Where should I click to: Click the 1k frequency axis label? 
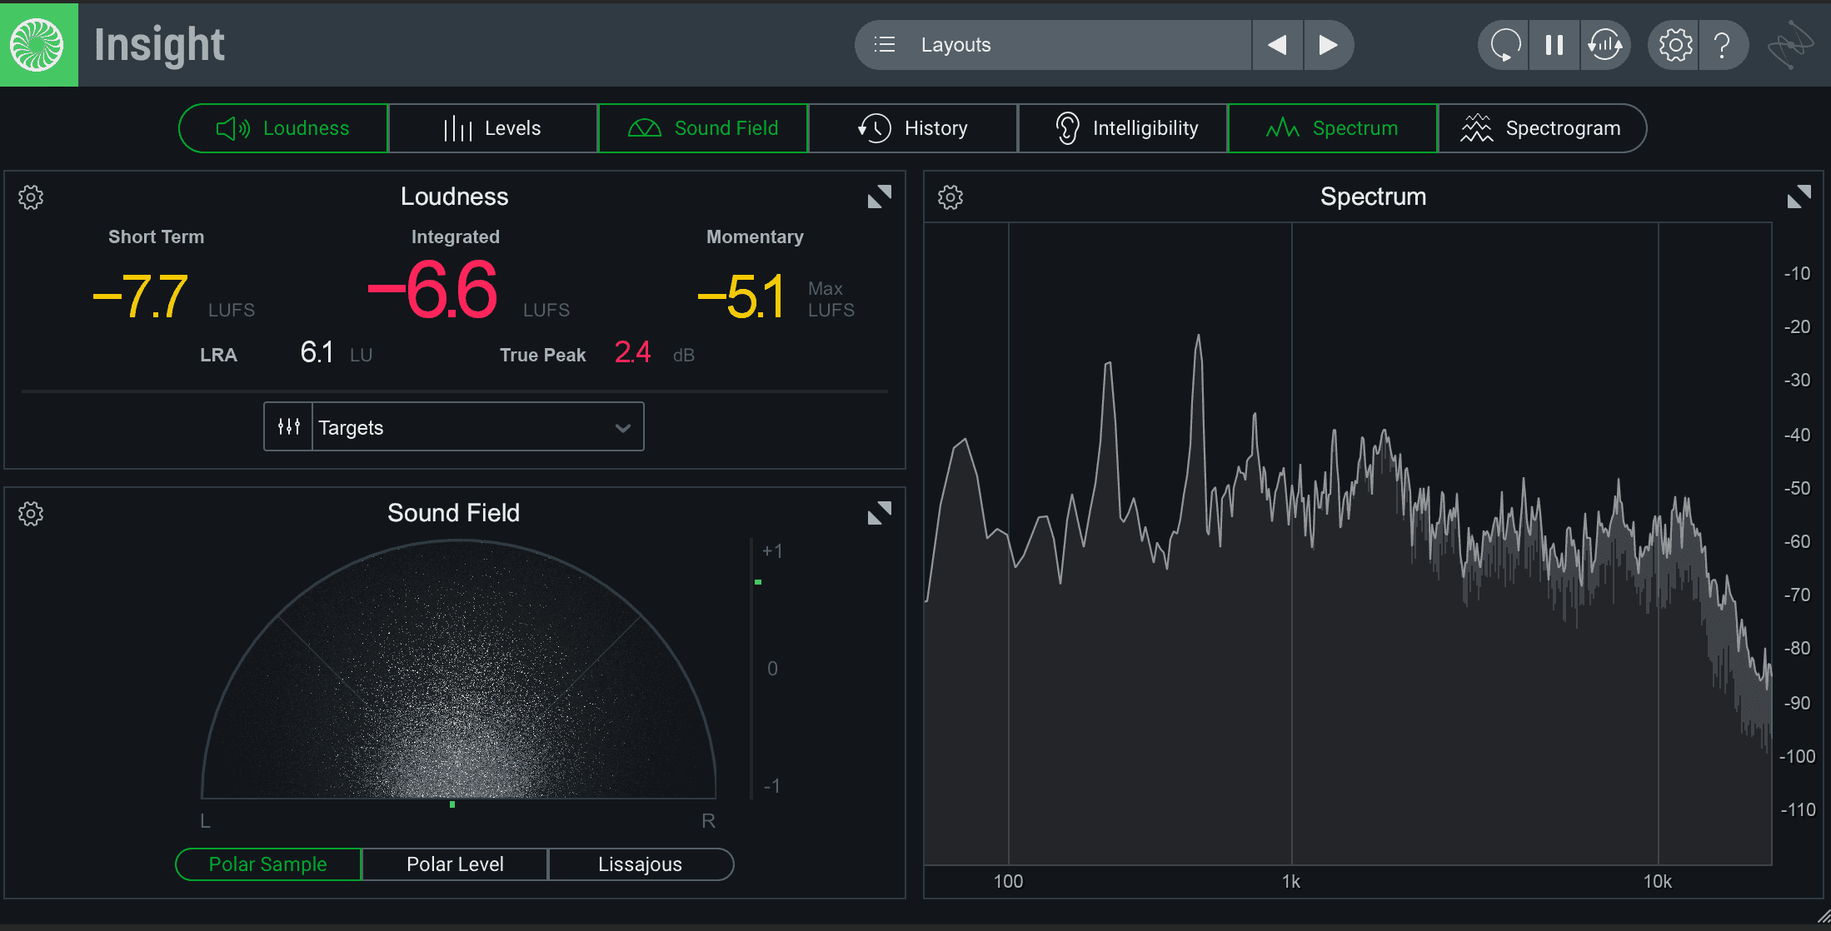pyautogui.click(x=1291, y=882)
